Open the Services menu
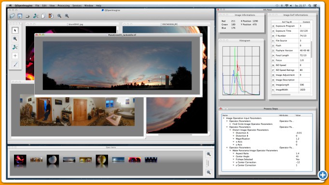Viewport: 329px width, 185px height. (77, 6)
